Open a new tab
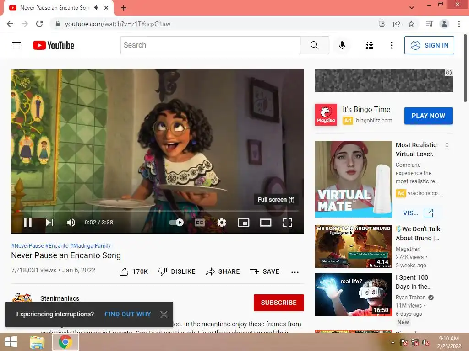 124,8
